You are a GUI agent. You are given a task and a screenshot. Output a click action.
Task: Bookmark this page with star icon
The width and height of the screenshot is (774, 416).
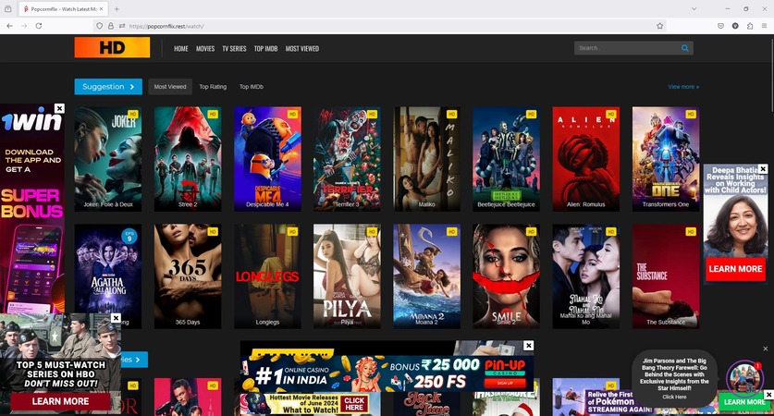pyautogui.click(x=659, y=26)
